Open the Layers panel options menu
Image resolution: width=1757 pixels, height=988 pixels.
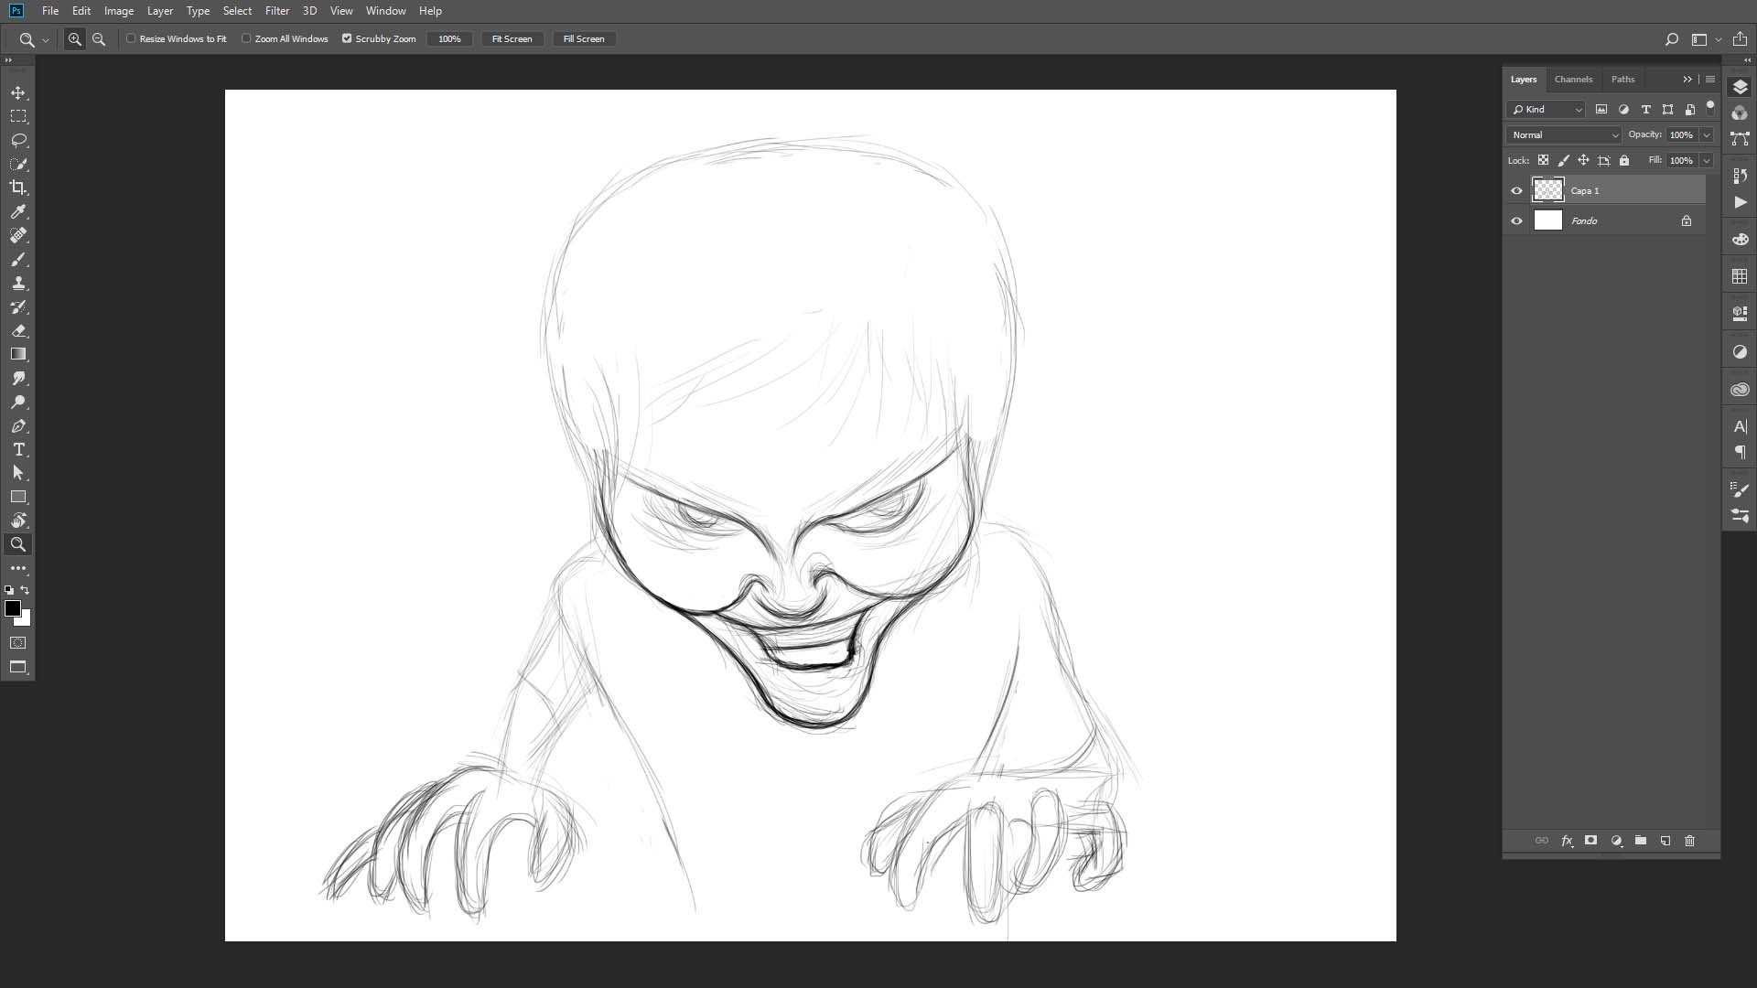click(1710, 79)
